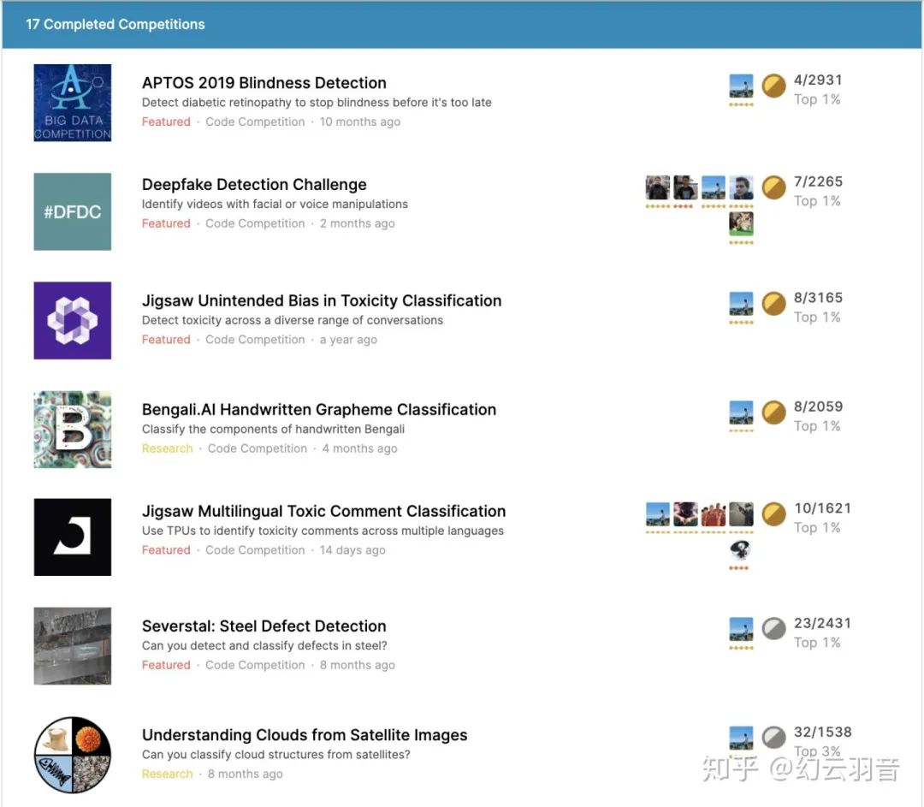Go to Jigsaw Unintended Bias in Toxicity Classification
924x807 pixels.
pyautogui.click(x=322, y=301)
